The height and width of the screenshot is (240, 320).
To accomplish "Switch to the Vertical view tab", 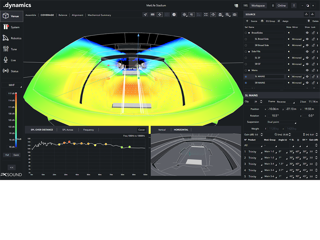I will click(162, 130).
